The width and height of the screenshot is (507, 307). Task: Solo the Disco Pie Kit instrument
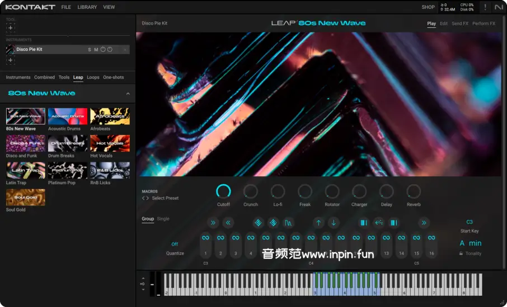pyautogui.click(x=89, y=50)
